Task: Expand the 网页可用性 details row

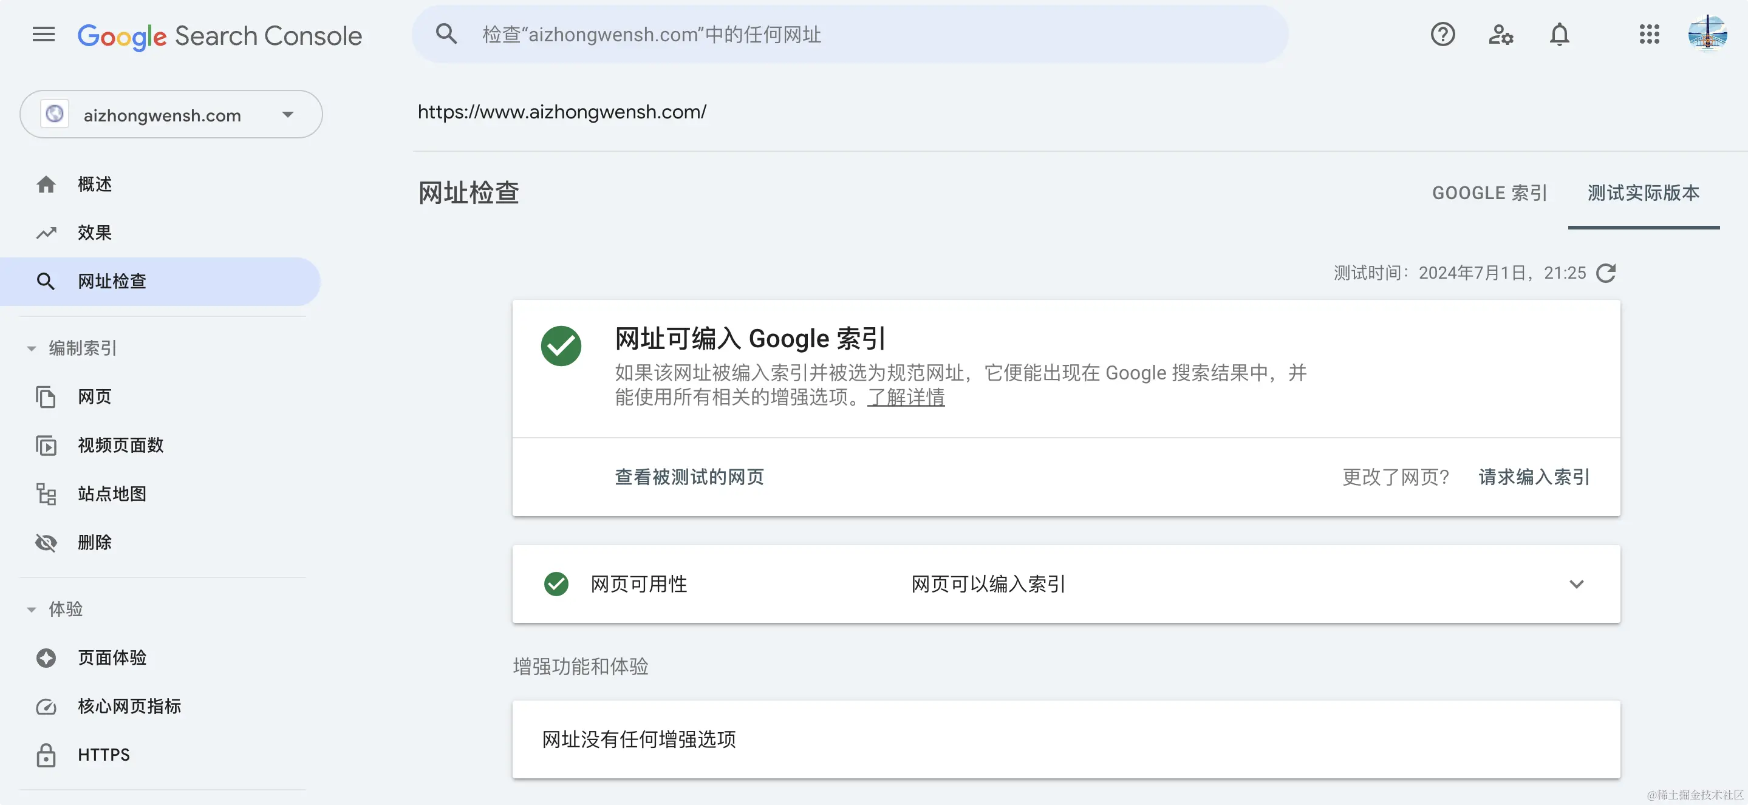Action: click(1576, 584)
